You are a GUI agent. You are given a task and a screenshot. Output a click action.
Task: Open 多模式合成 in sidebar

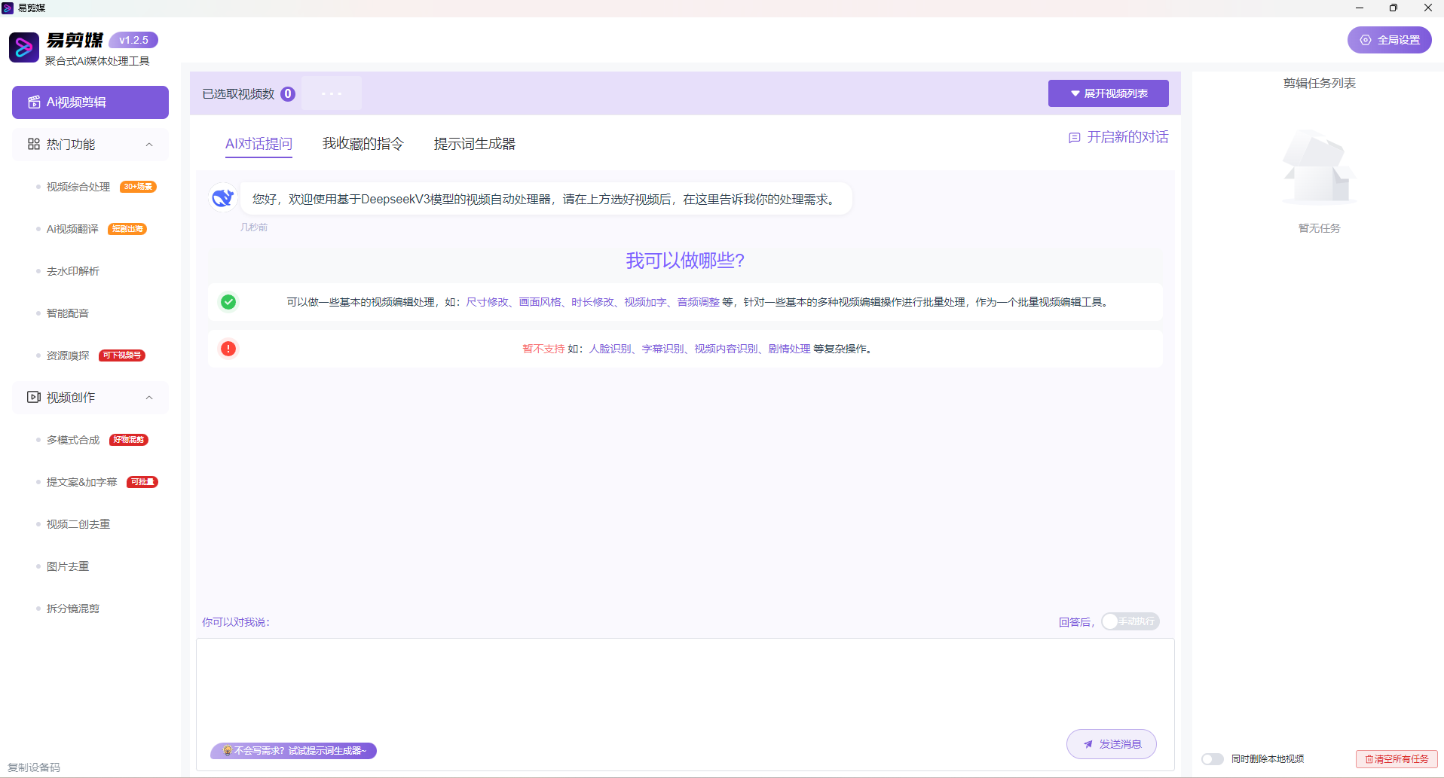pyautogui.click(x=73, y=440)
